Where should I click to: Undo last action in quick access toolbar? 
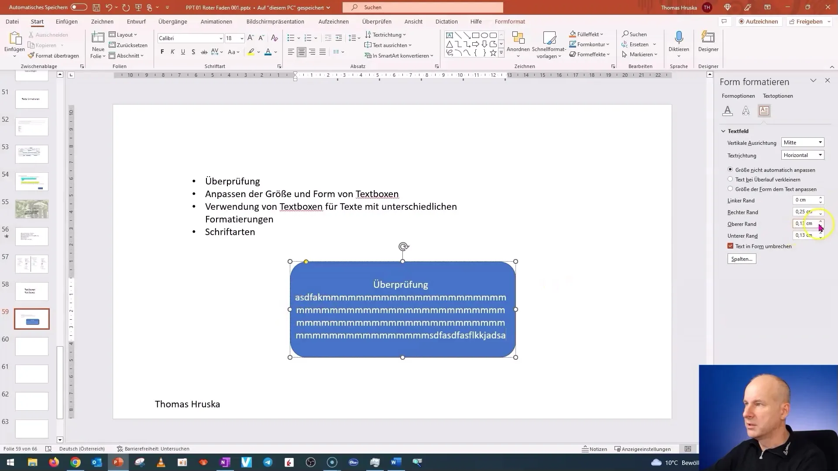click(x=109, y=7)
